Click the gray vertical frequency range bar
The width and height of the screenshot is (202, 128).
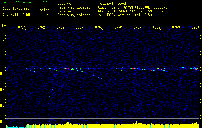pos(6,74)
